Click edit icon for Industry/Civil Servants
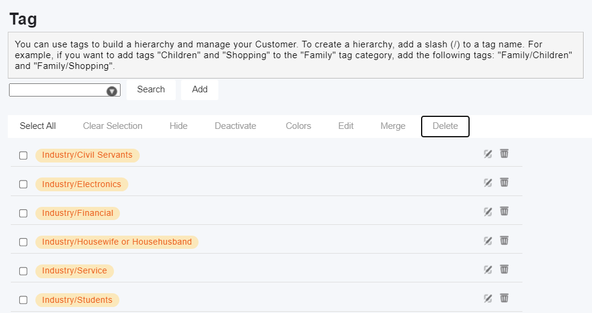Screen dimensions: 592x313 pos(488,154)
